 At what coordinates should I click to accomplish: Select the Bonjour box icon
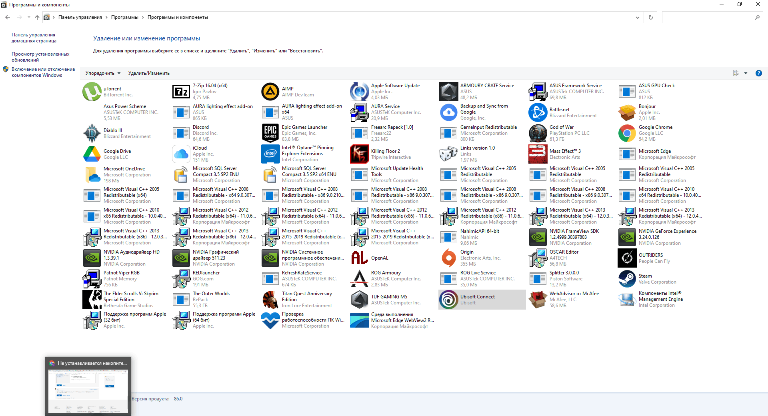[x=627, y=112]
